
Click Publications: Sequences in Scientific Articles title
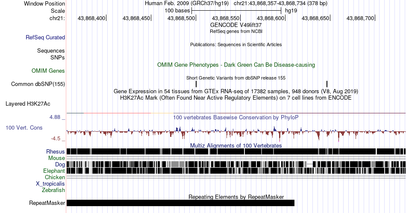[236, 44]
